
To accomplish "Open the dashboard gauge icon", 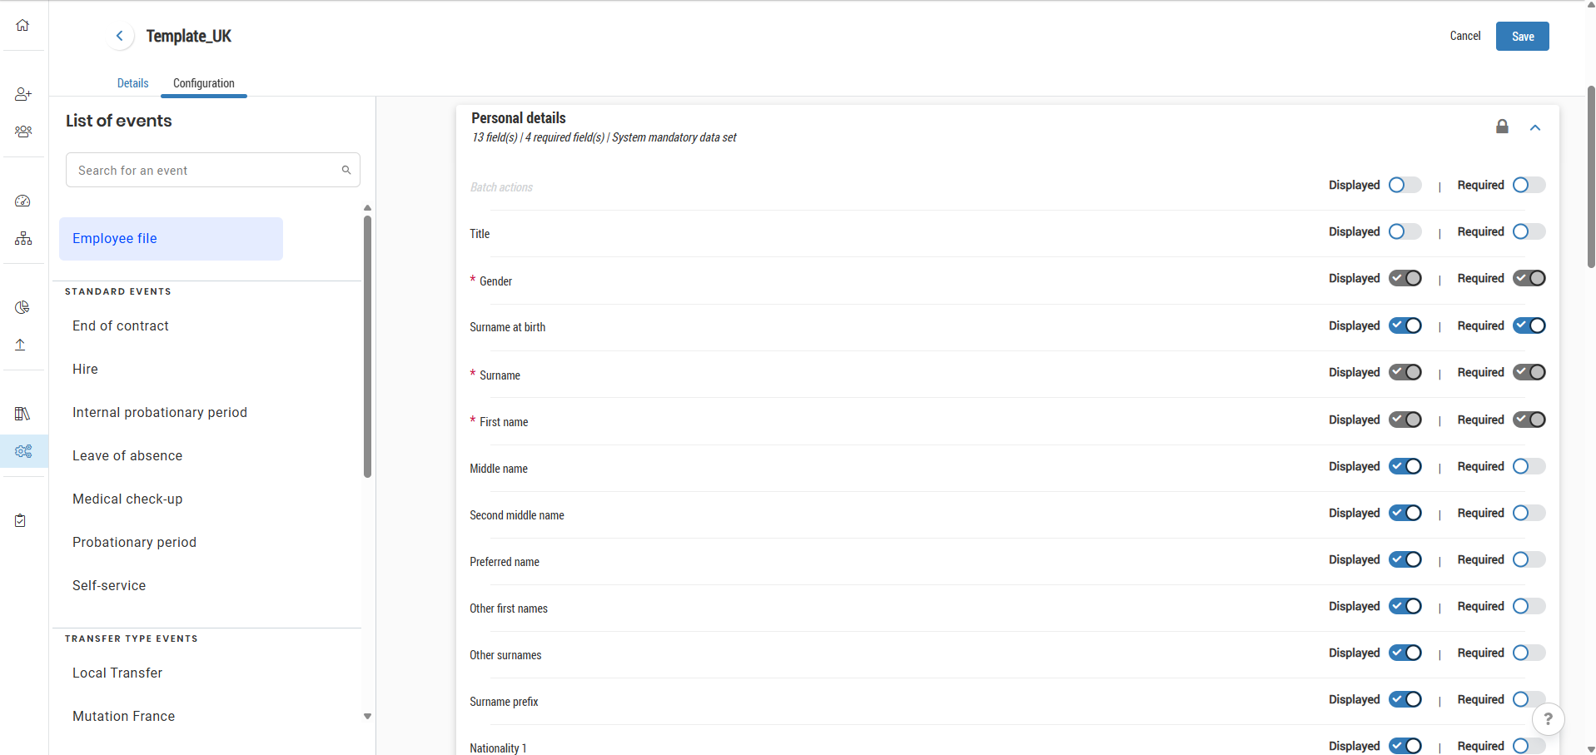I will tap(23, 201).
